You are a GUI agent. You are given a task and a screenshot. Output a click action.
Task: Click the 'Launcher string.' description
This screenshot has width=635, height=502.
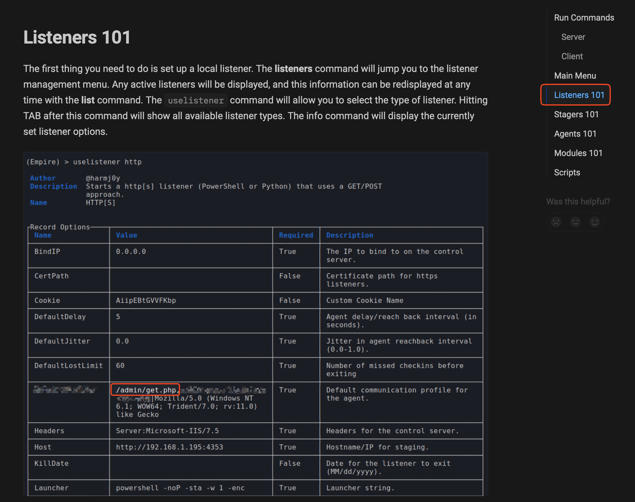360,488
